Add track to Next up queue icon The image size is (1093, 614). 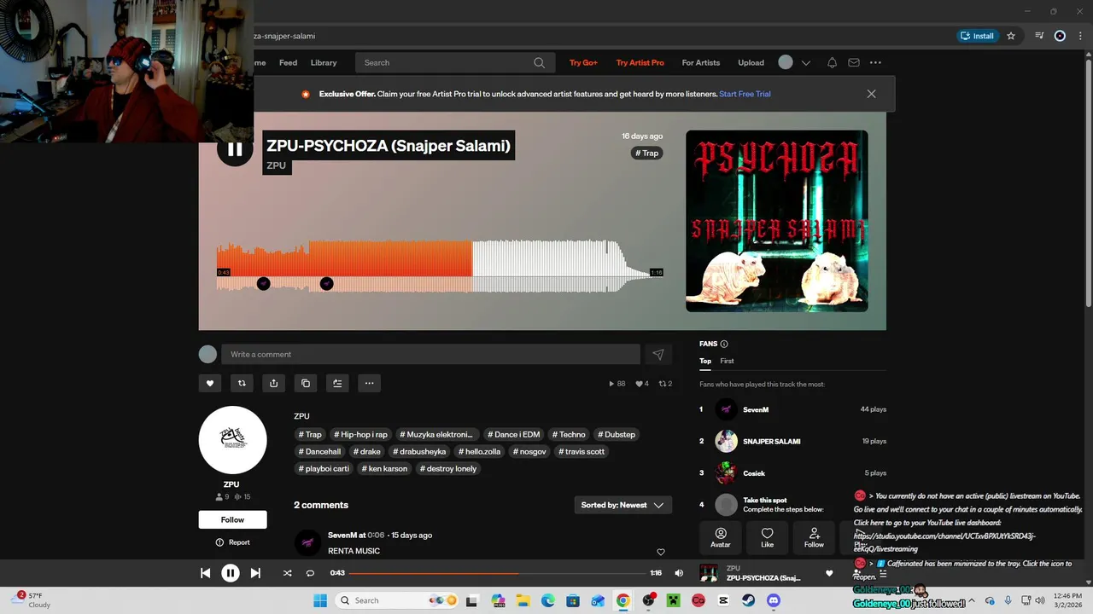tap(337, 383)
